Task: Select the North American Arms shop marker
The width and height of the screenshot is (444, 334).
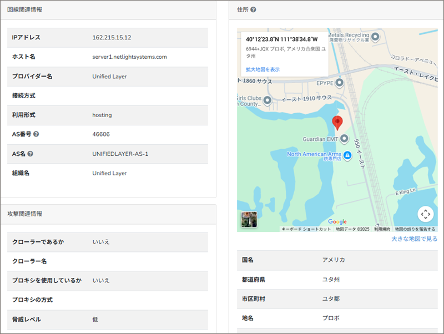Action: [x=347, y=154]
